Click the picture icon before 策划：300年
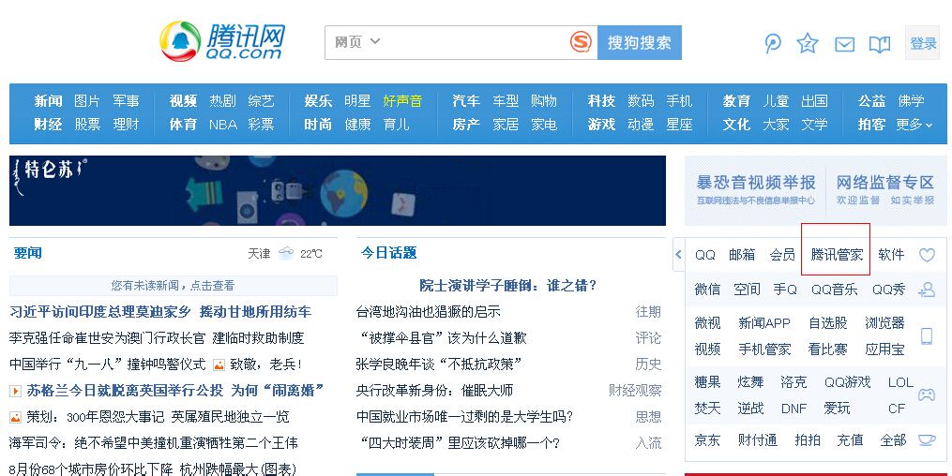This screenshot has width=952, height=476. [x=15, y=417]
